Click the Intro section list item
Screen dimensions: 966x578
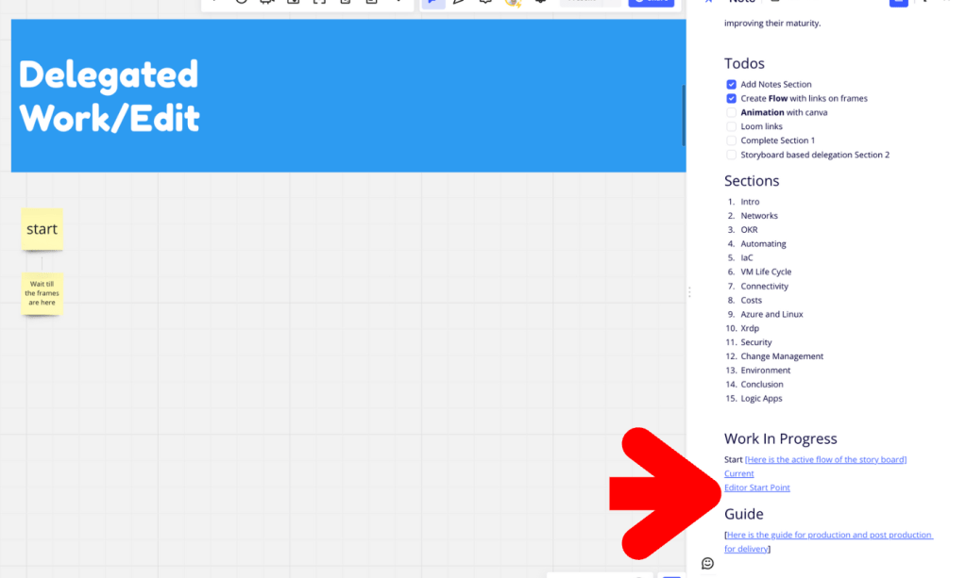[750, 202]
